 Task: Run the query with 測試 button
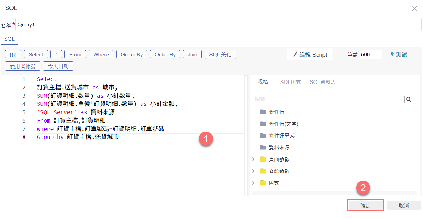coord(399,55)
